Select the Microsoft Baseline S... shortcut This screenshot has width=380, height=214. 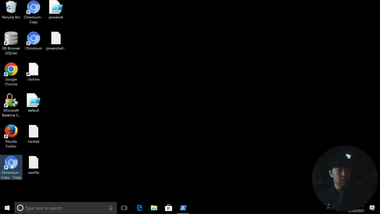click(11, 105)
